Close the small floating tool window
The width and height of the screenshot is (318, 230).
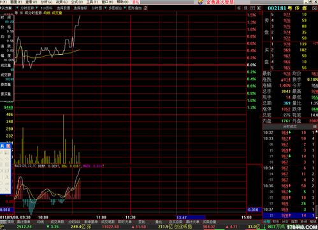pyautogui.click(x=8, y=146)
